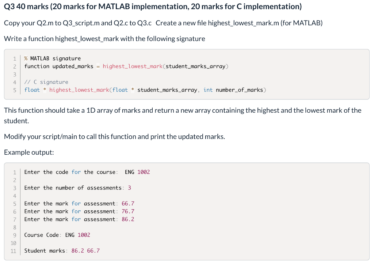Select the mark value 66.7 on line 5
This screenshot has height=267, width=374.
[x=128, y=203]
